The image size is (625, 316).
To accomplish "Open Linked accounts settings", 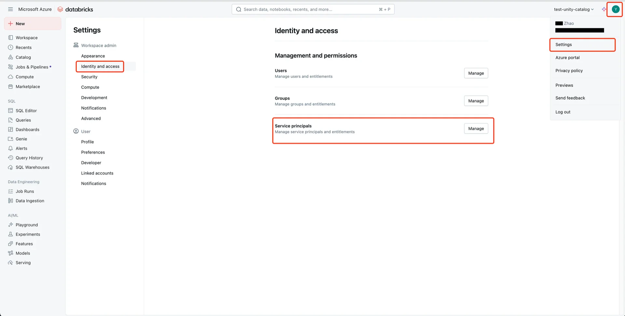I will (97, 173).
